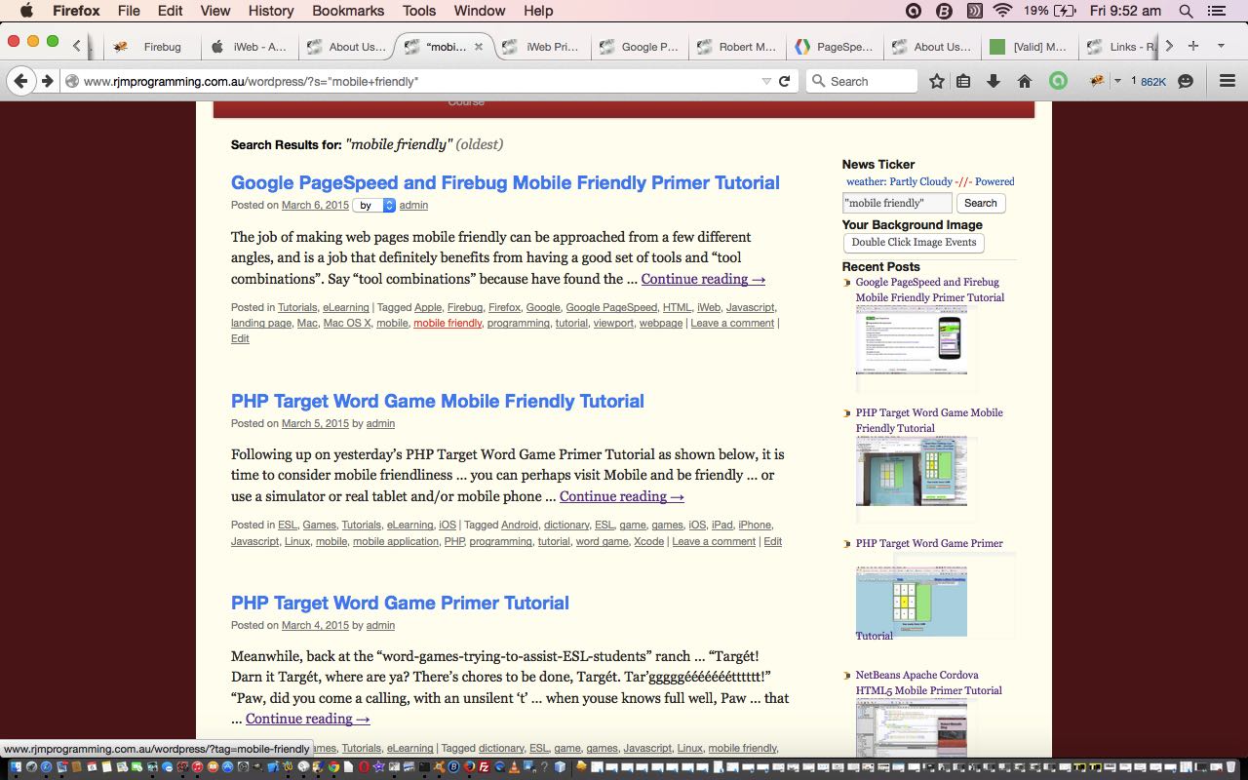
Task: Open PHP Target Word Game Mobile Friendly heading
Action: tap(438, 401)
